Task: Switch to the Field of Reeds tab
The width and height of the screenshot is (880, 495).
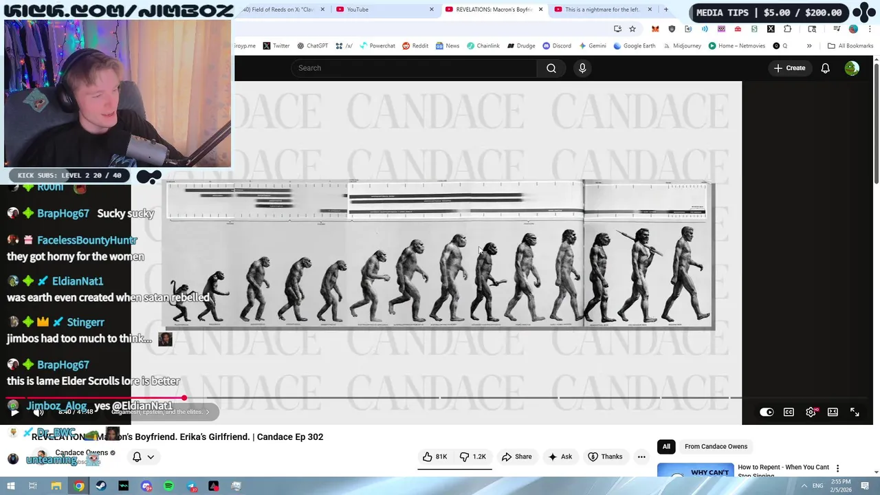Action: tap(283, 10)
